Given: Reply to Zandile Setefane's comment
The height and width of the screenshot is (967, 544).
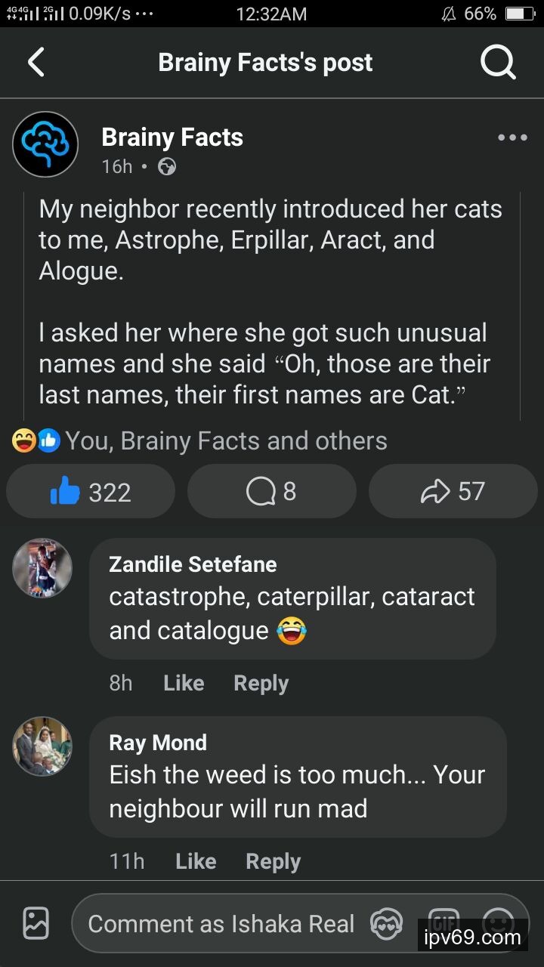Looking at the screenshot, I should [261, 683].
